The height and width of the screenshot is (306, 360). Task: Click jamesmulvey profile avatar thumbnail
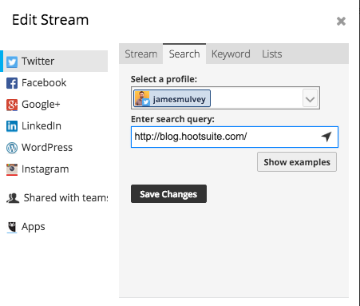pos(142,98)
